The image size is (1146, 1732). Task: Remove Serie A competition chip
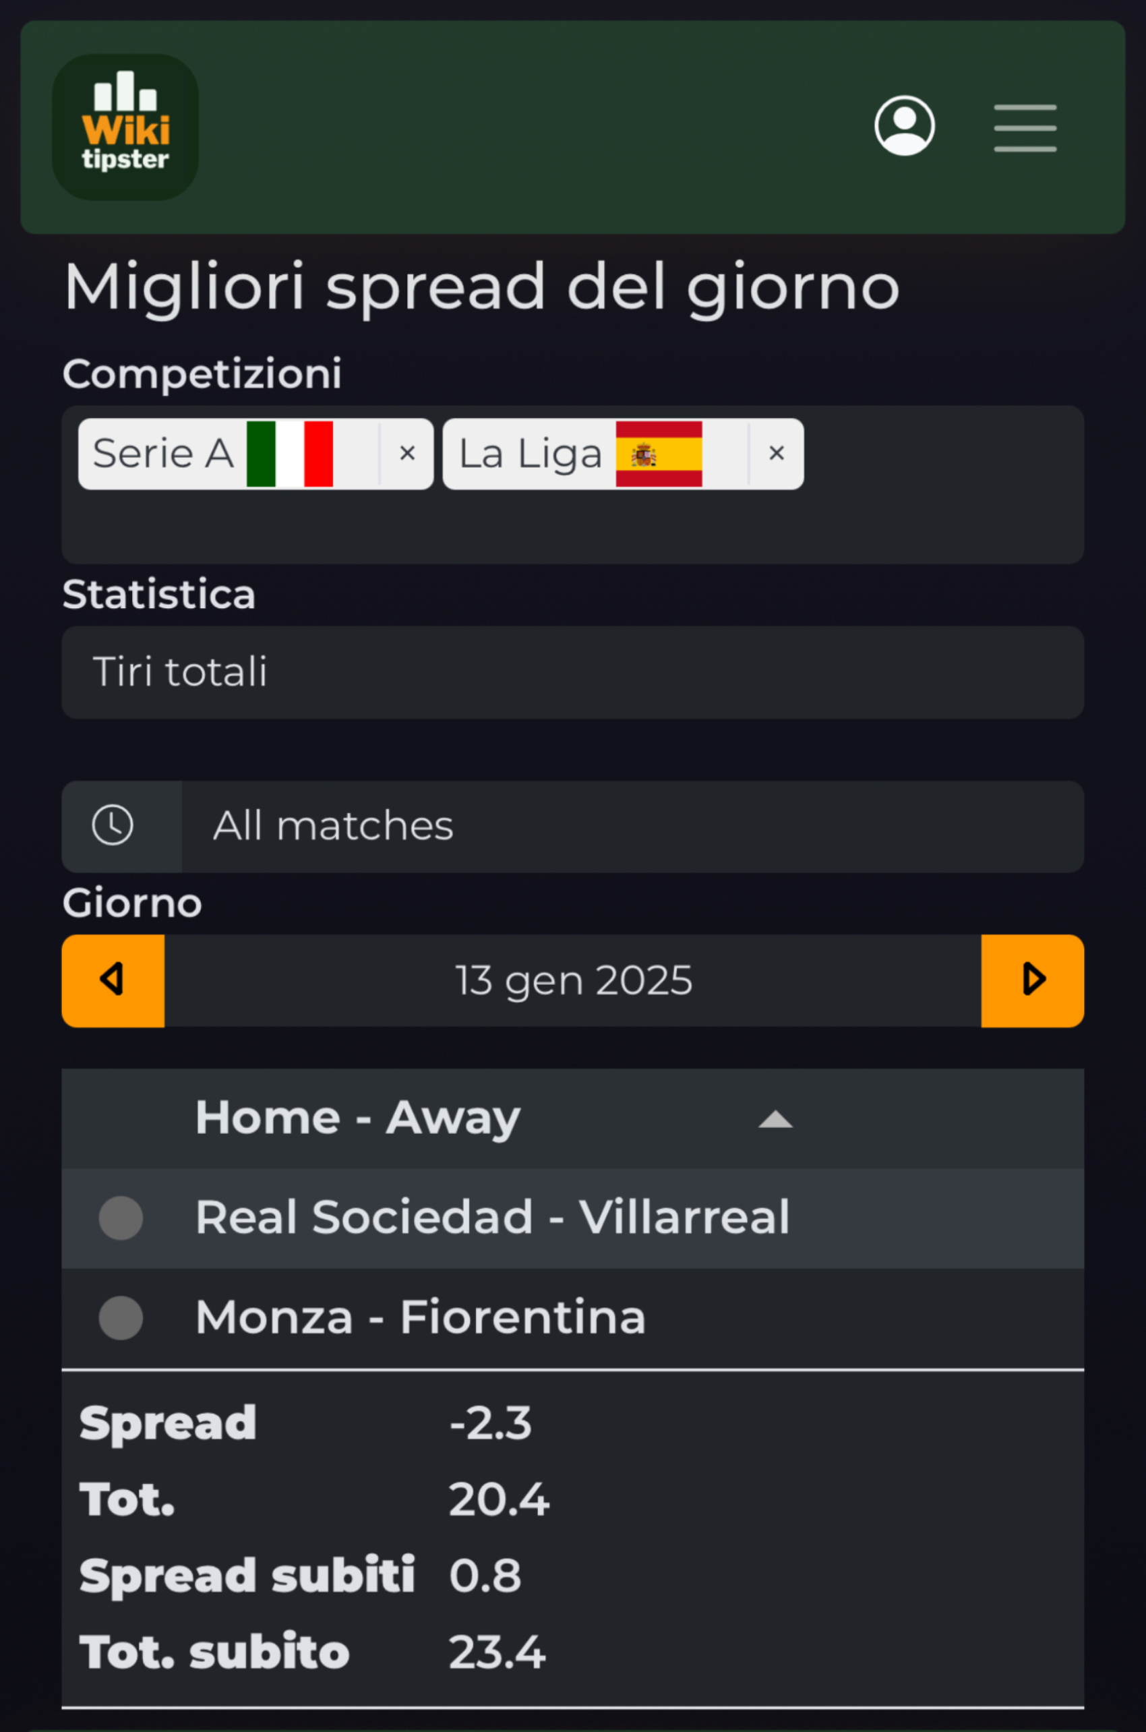click(x=407, y=454)
